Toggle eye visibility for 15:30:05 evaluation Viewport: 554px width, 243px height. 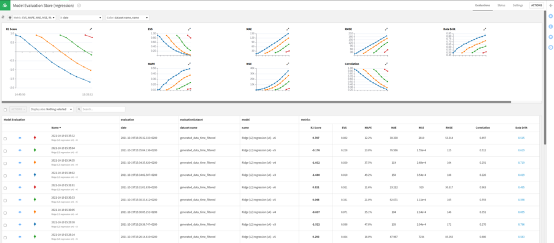(x=20, y=212)
